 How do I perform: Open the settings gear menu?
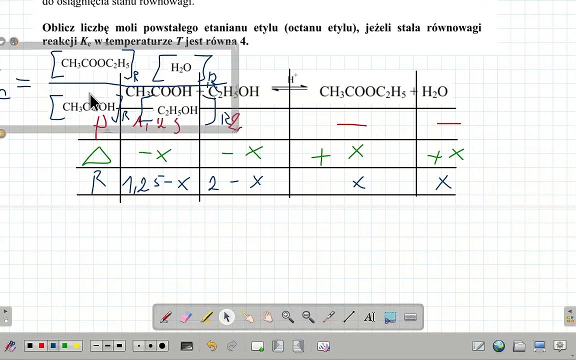(x=560, y=345)
